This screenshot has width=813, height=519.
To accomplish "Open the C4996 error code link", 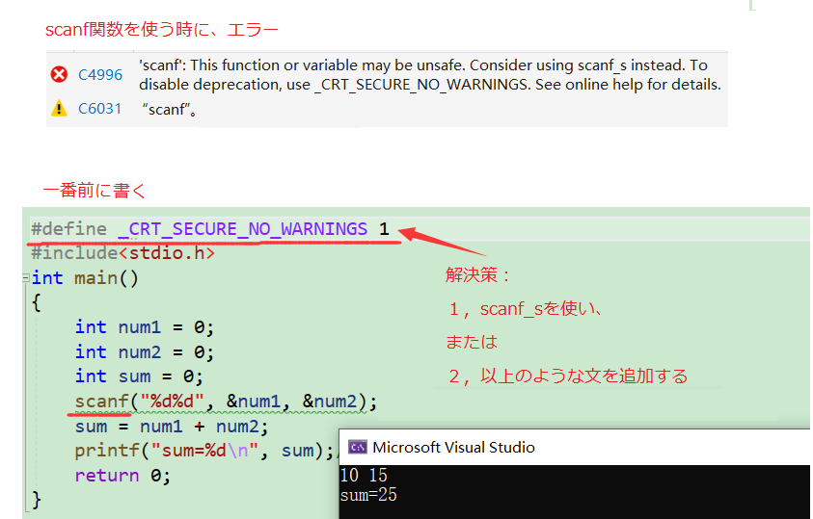I will pyautogui.click(x=100, y=74).
